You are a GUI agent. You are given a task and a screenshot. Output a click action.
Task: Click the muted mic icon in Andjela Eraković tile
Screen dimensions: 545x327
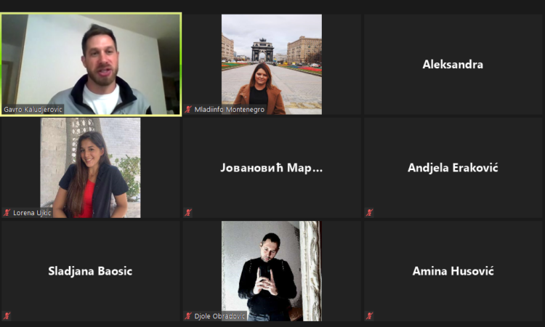pos(369,212)
